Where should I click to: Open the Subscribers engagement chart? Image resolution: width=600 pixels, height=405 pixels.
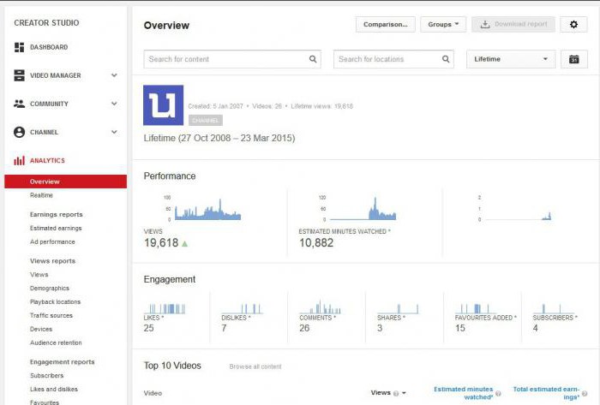tap(554, 308)
